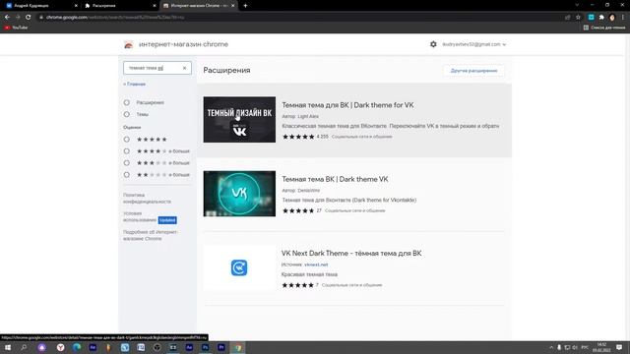The width and height of the screenshot is (630, 354).
Task: Open Windows taskbar search
Action: pyautogui.click(x=24, y=347)
